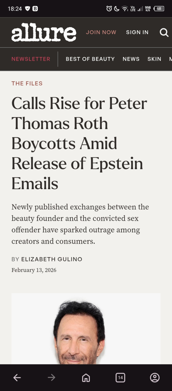Tap the article's lead photo
This screenshot has height=391, width=172.
pos(86,329)
